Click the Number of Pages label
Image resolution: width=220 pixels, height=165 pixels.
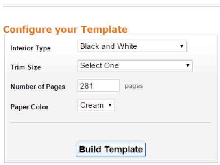point(38,87)
